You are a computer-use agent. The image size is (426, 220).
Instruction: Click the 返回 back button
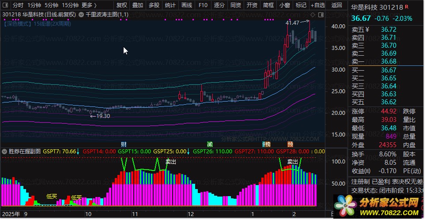[x=337, y=5]
